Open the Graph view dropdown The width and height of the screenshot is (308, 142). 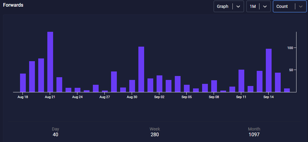[x=228, y=6]
